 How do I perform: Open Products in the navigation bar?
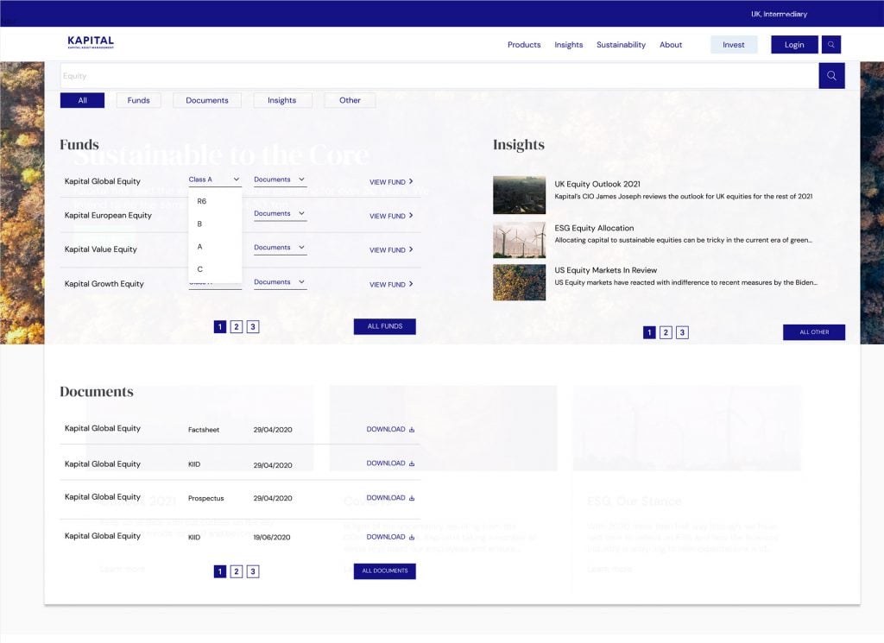coord(524,45)
